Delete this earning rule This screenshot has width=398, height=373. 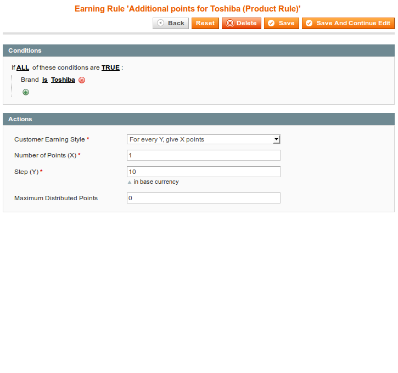[x=242, y=24]
